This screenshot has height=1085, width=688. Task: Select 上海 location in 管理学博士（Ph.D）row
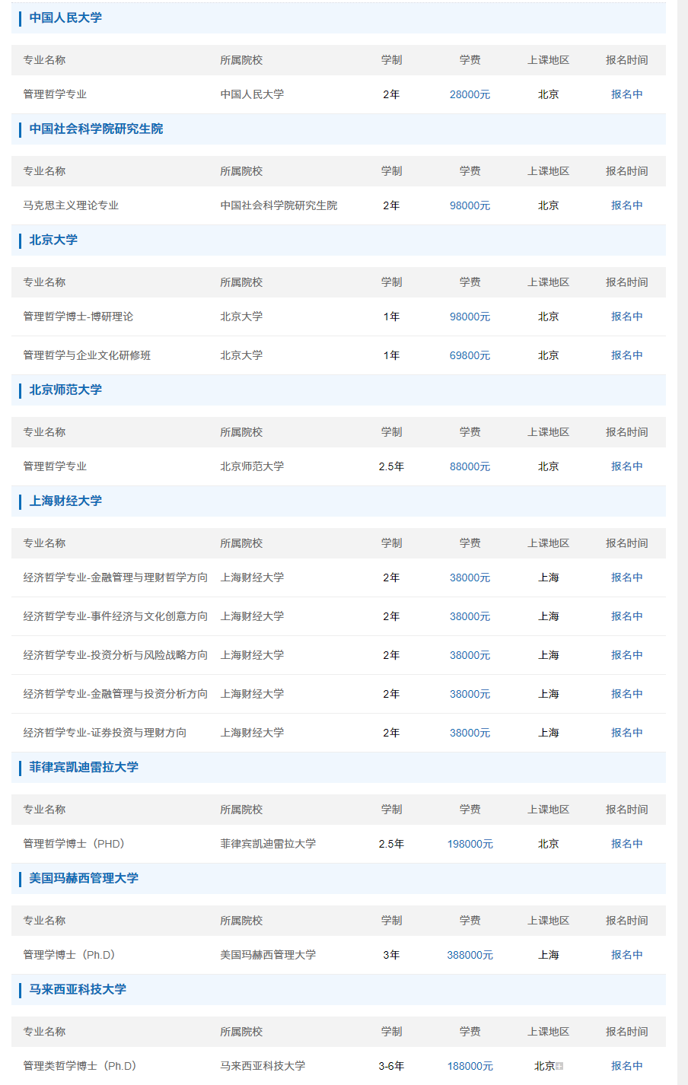click(x=549, y=955)
